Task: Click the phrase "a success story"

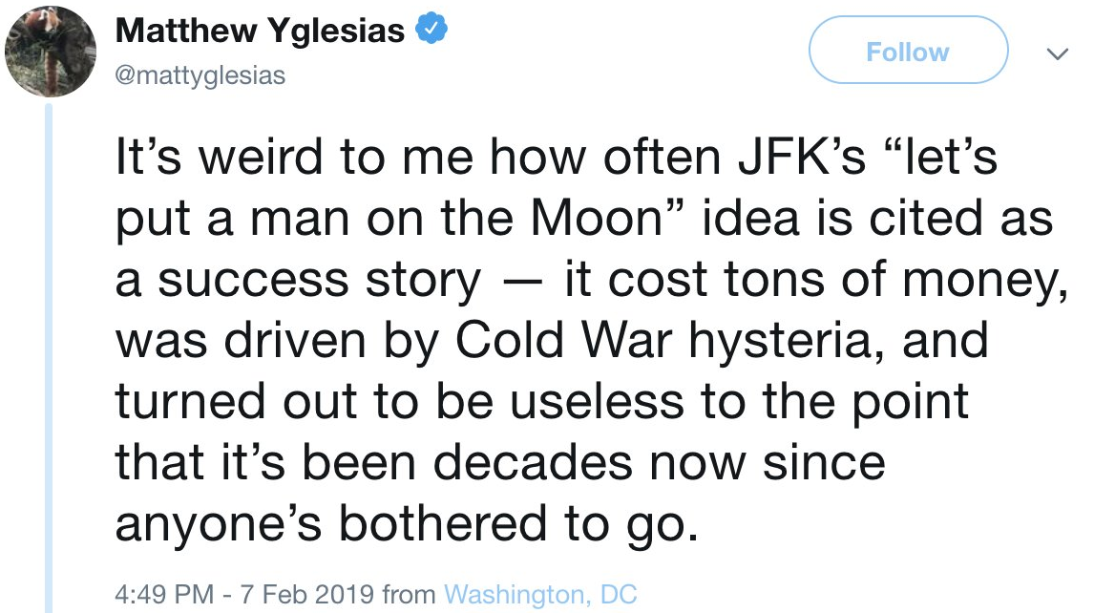Action: pyautogui.click(x=298, y=281)
